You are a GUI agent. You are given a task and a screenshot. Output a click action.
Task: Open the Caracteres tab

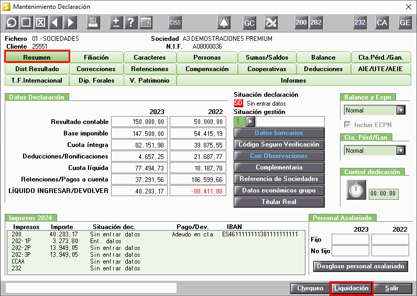(150, 57)
